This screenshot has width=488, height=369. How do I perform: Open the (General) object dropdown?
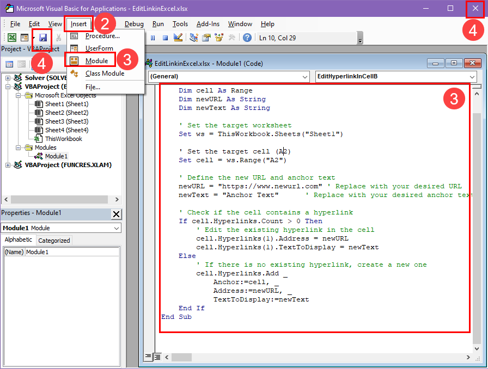pyautogui.click(x=304, y=77)
